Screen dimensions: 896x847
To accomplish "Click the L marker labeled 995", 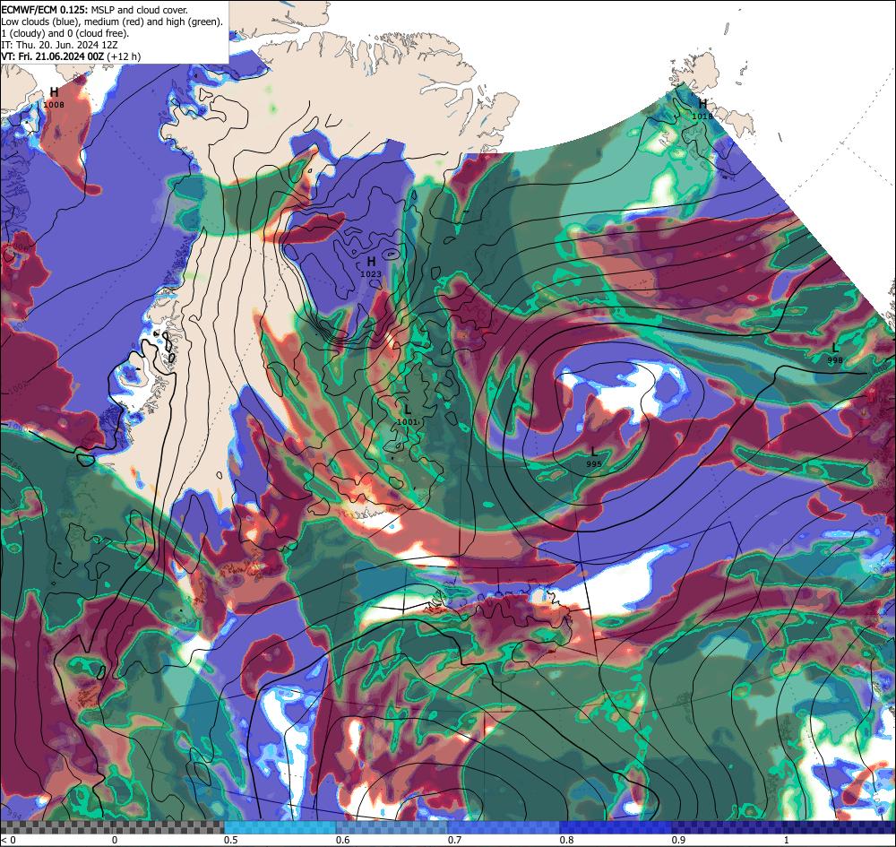I will [594, 452].
